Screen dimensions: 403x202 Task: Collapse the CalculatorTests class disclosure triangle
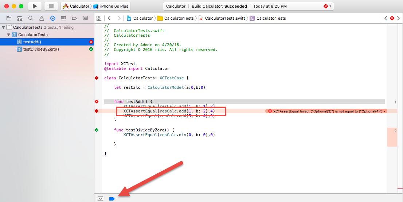[8, 34]
